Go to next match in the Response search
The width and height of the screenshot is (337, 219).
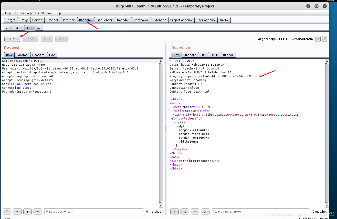205,212
